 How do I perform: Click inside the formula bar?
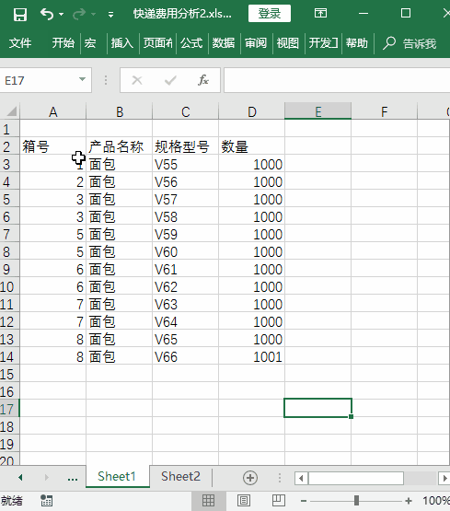point(337,80)
